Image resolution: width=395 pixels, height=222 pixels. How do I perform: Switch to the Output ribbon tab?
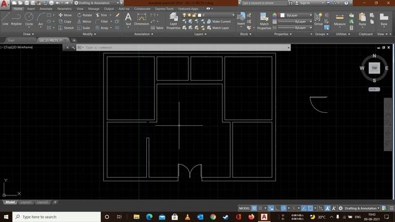coord(109,9)
